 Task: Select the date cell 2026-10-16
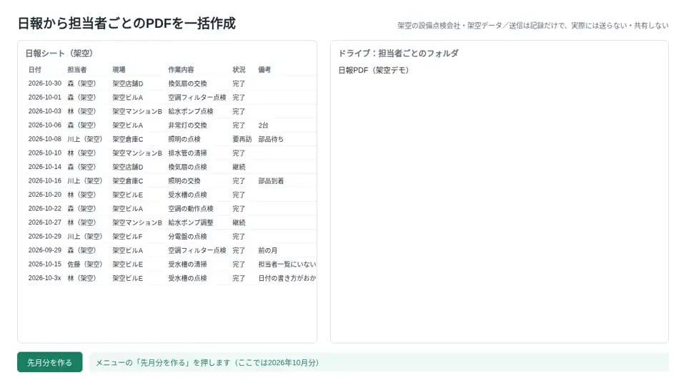(44, 180)
